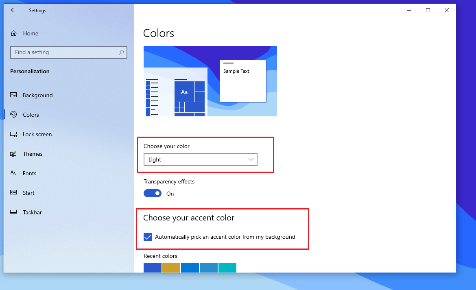Pick the teal recent color swatch
The image size is (476, 290).
pos(227,268)
